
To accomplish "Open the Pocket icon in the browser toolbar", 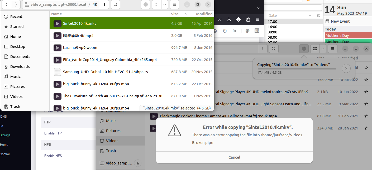I will 220,19.
